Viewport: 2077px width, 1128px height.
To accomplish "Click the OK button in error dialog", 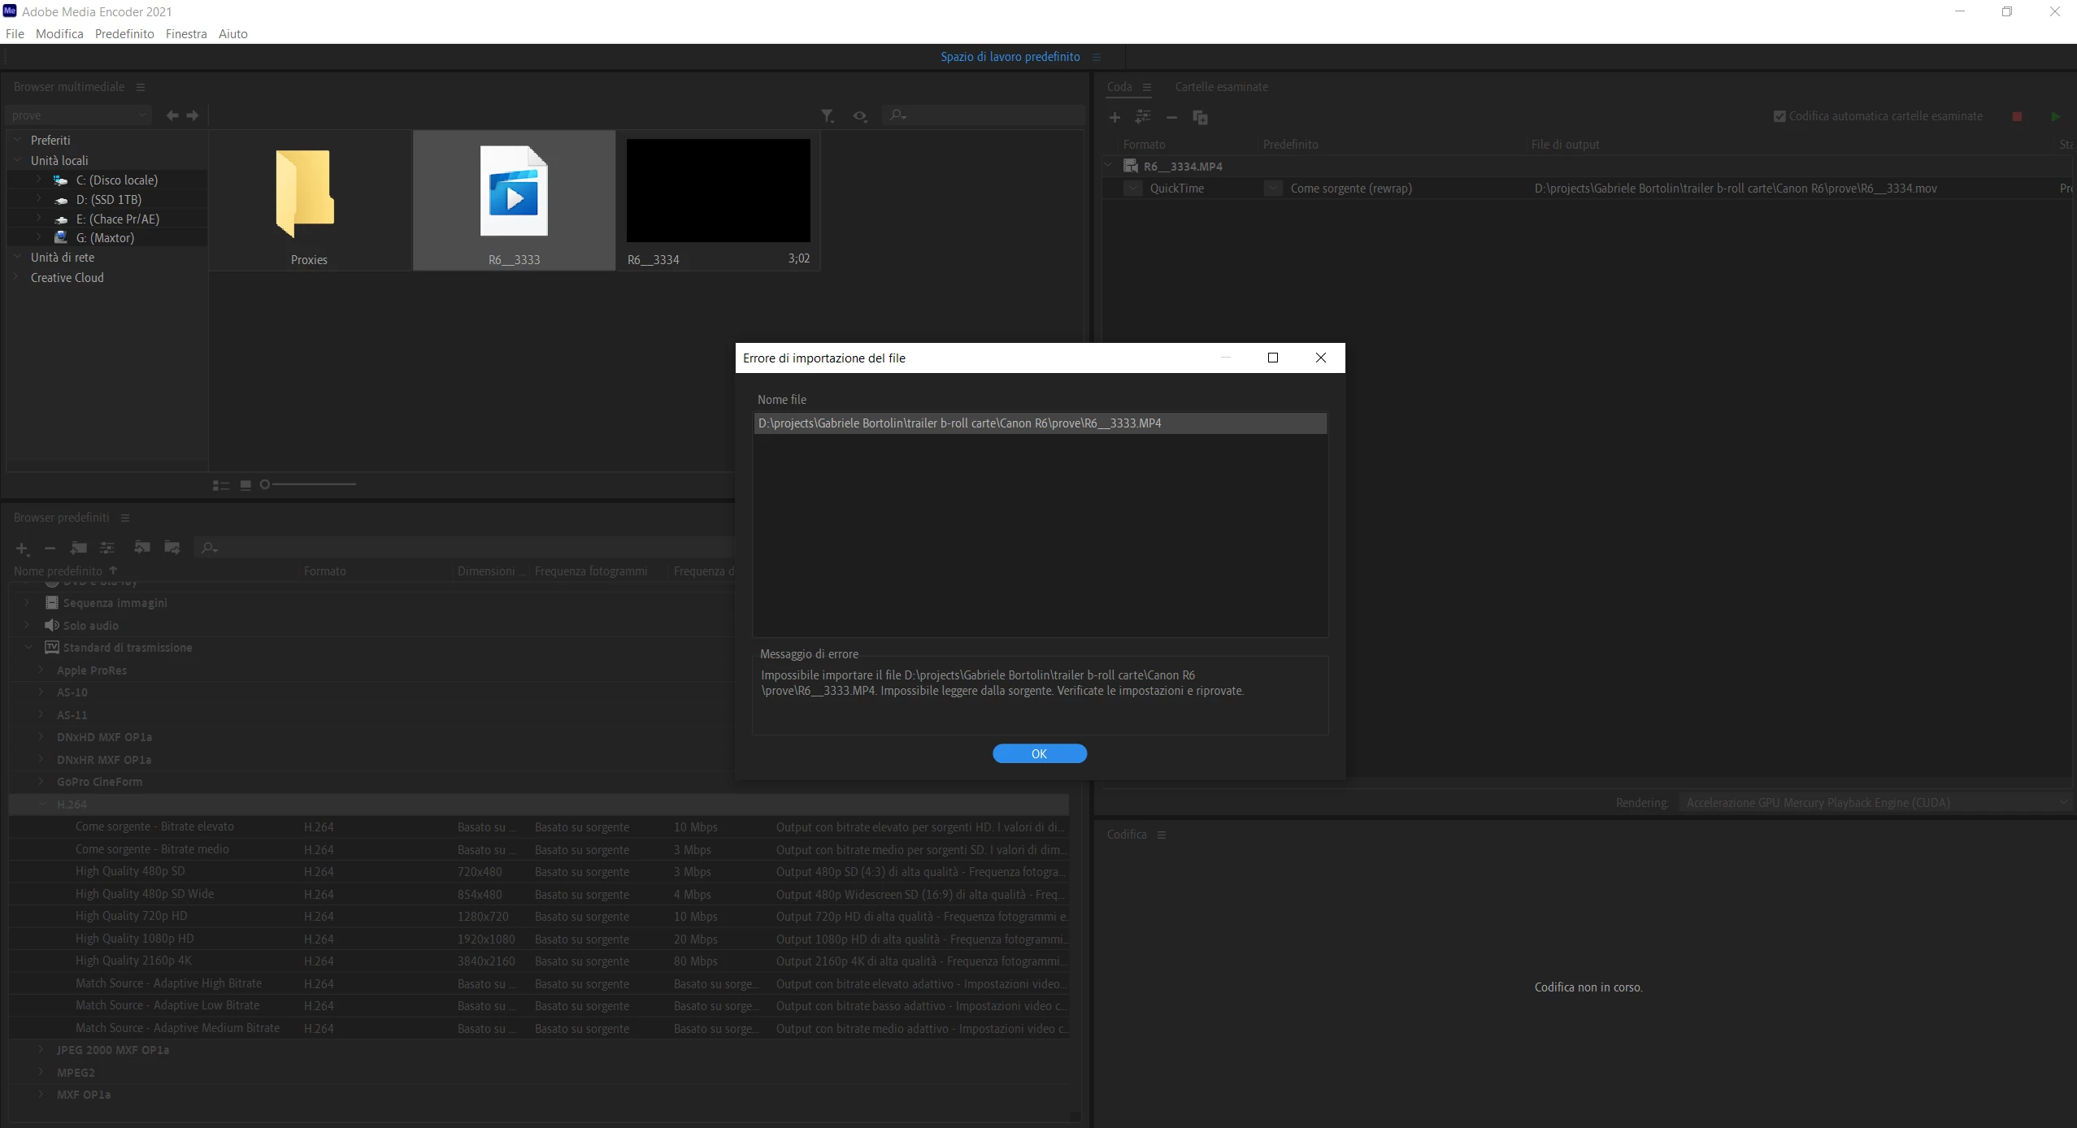I will coord(1039,753).
